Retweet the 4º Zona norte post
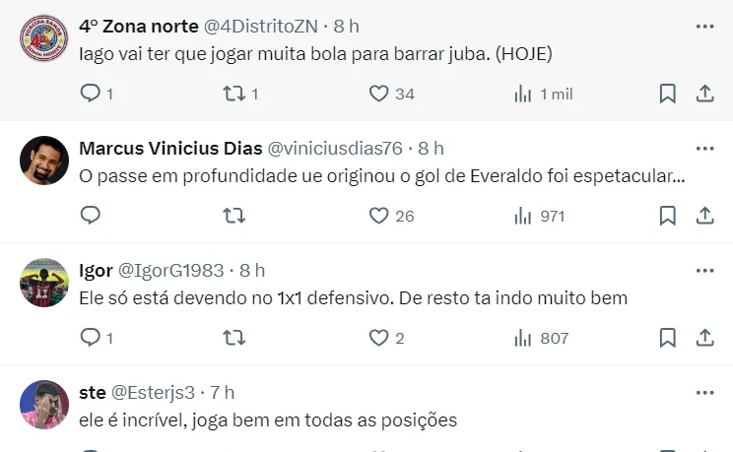 tap(233, 94)
